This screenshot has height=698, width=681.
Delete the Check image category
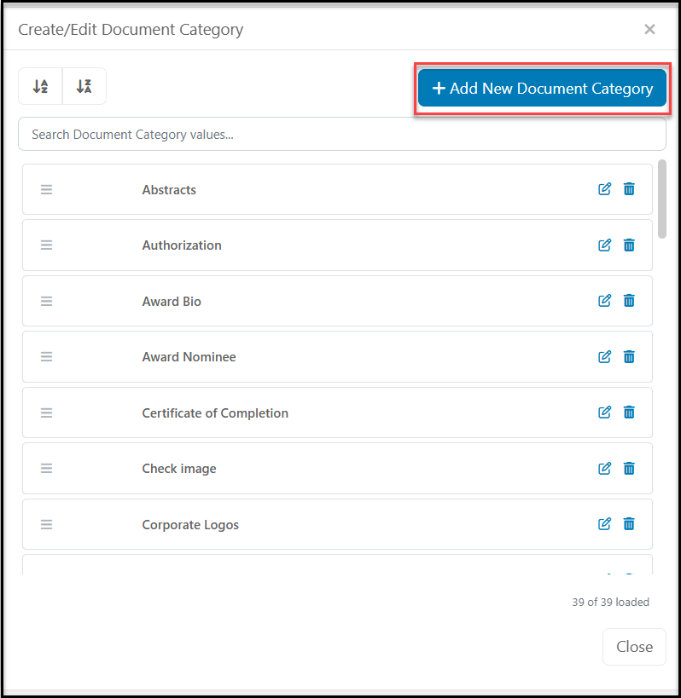pyautogui.click(x=629, y=468)
